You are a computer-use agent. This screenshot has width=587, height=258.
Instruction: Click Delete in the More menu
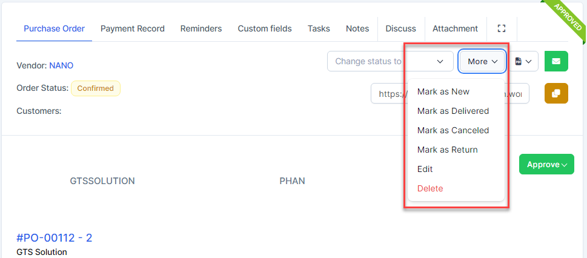pyautogui.click(x=430, y=188)
